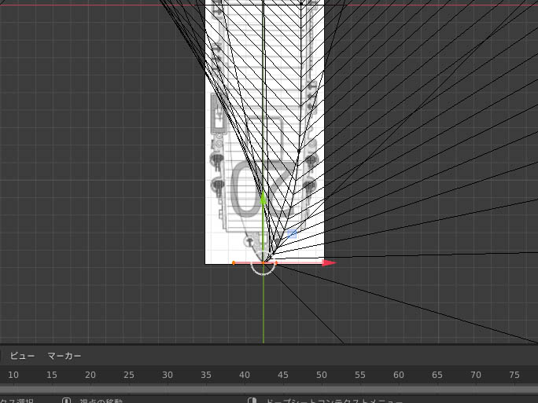Jump to frame 55 on the timeline
Viewport: 538px width, 403px height.
(x=360, y=375)
